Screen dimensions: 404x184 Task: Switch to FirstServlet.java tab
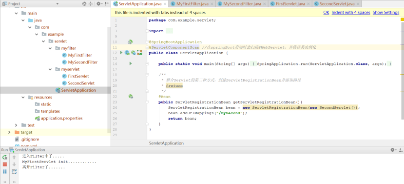(x=290, y=4)
